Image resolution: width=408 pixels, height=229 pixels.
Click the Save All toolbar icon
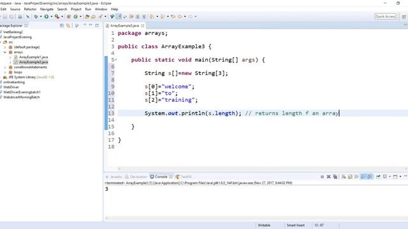[x=11, y=17]
